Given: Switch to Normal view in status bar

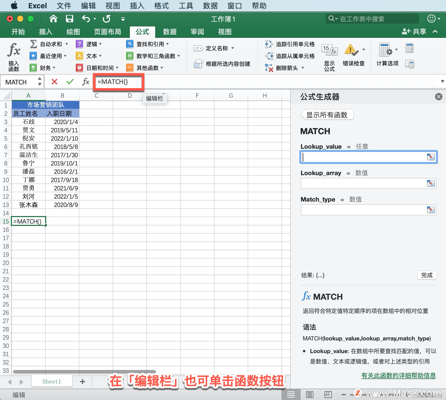Looking at the screenshot, I should point(291,395).
